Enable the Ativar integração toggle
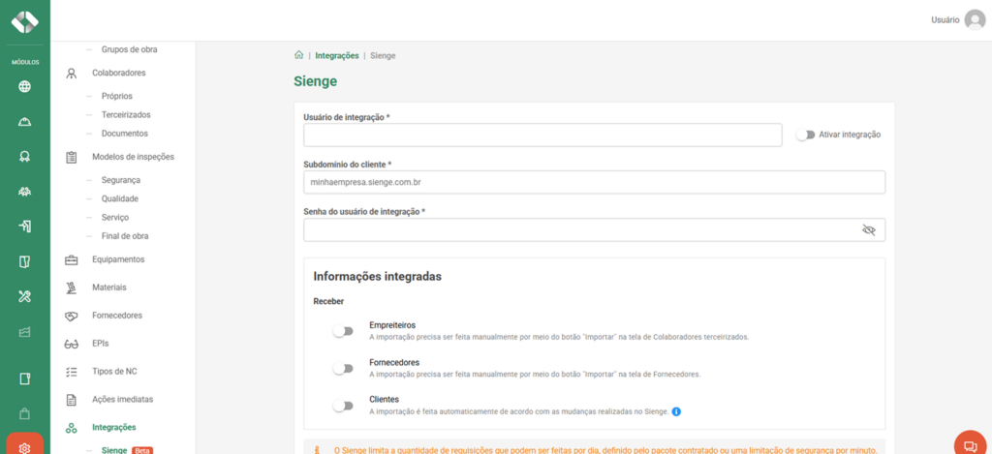 click(805, 135)
